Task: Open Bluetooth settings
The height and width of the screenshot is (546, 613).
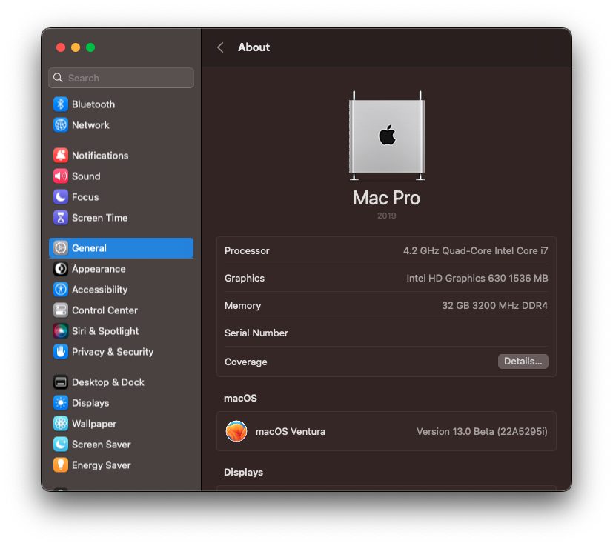Action: (122, 104)
